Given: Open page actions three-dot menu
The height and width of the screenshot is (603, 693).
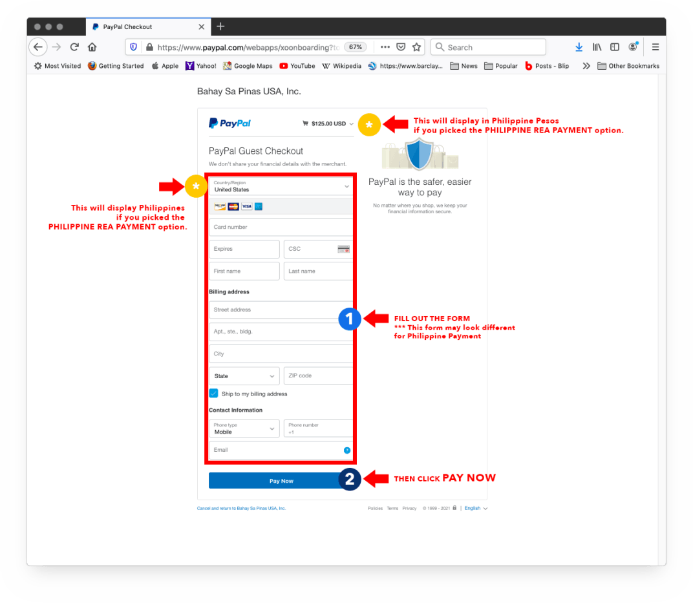Looking at the screenshot, I should 385,47.
